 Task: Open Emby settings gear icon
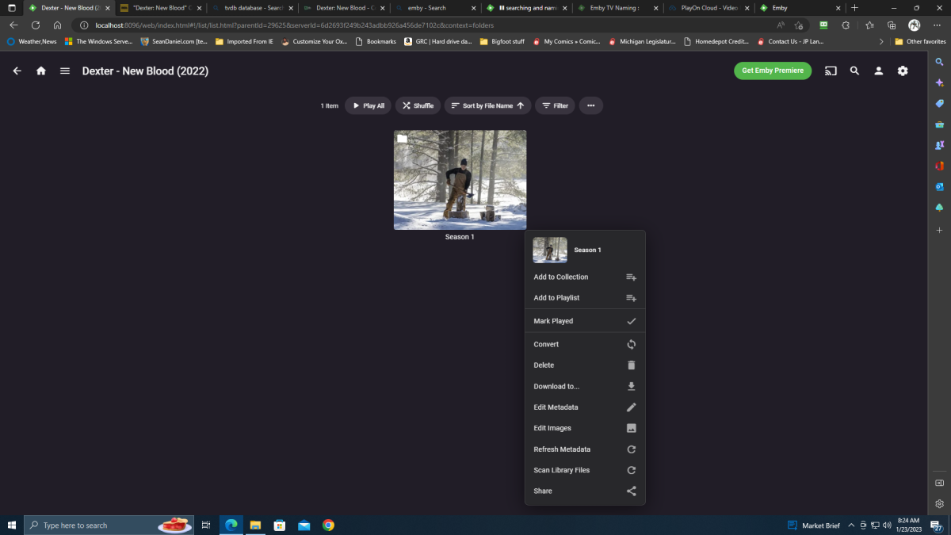903,71
